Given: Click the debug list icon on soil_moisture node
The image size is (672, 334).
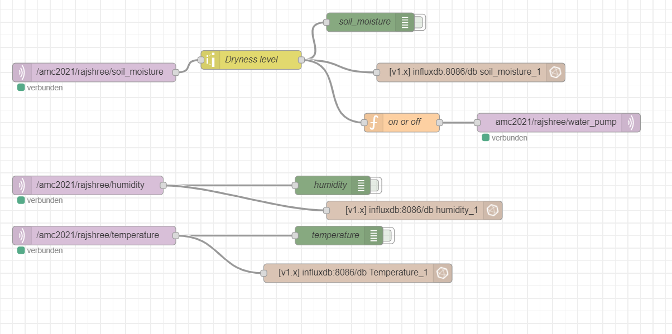Looking at the screenshot, I should [405, 22].
